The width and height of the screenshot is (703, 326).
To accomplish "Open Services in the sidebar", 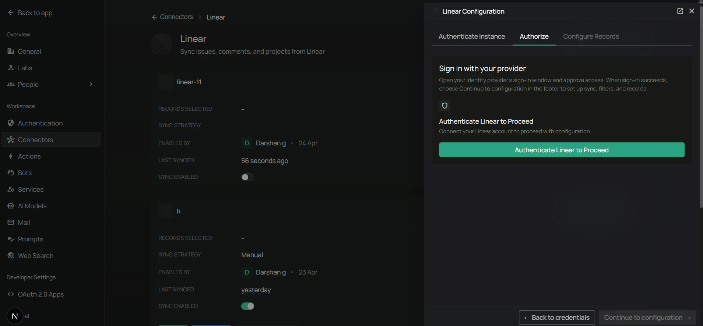I will coord(51,189).
